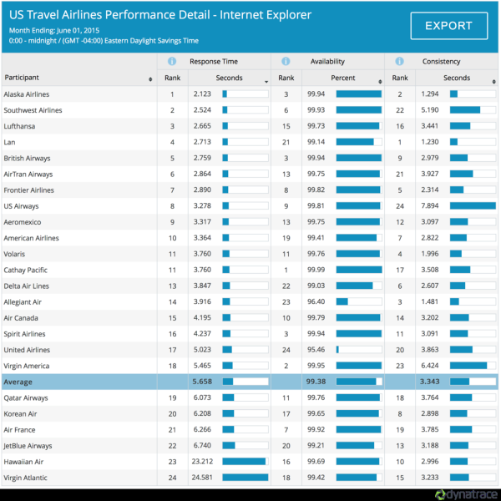
Task: Click average availability 99.38
Action: [316, 382]
